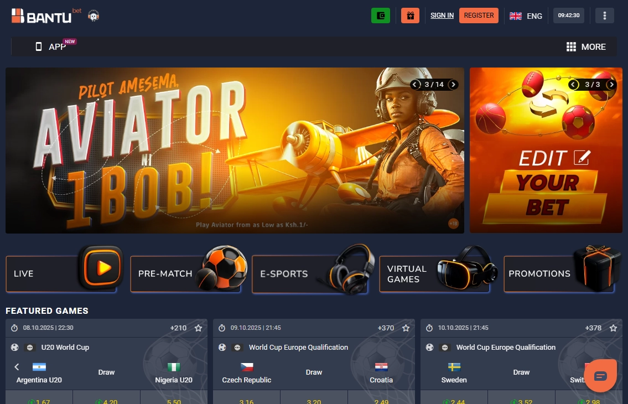The image size is (628, 404).
Task: Go to next side banner slide
Action: point(611,85)
